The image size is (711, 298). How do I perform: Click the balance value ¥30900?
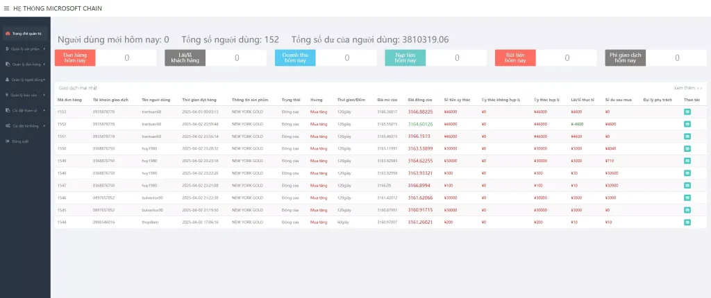[611, 185]
